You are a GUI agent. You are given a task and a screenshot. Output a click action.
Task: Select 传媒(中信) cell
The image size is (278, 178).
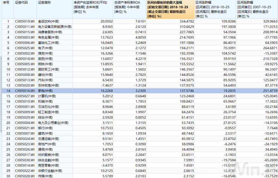[x=45, y=176]
